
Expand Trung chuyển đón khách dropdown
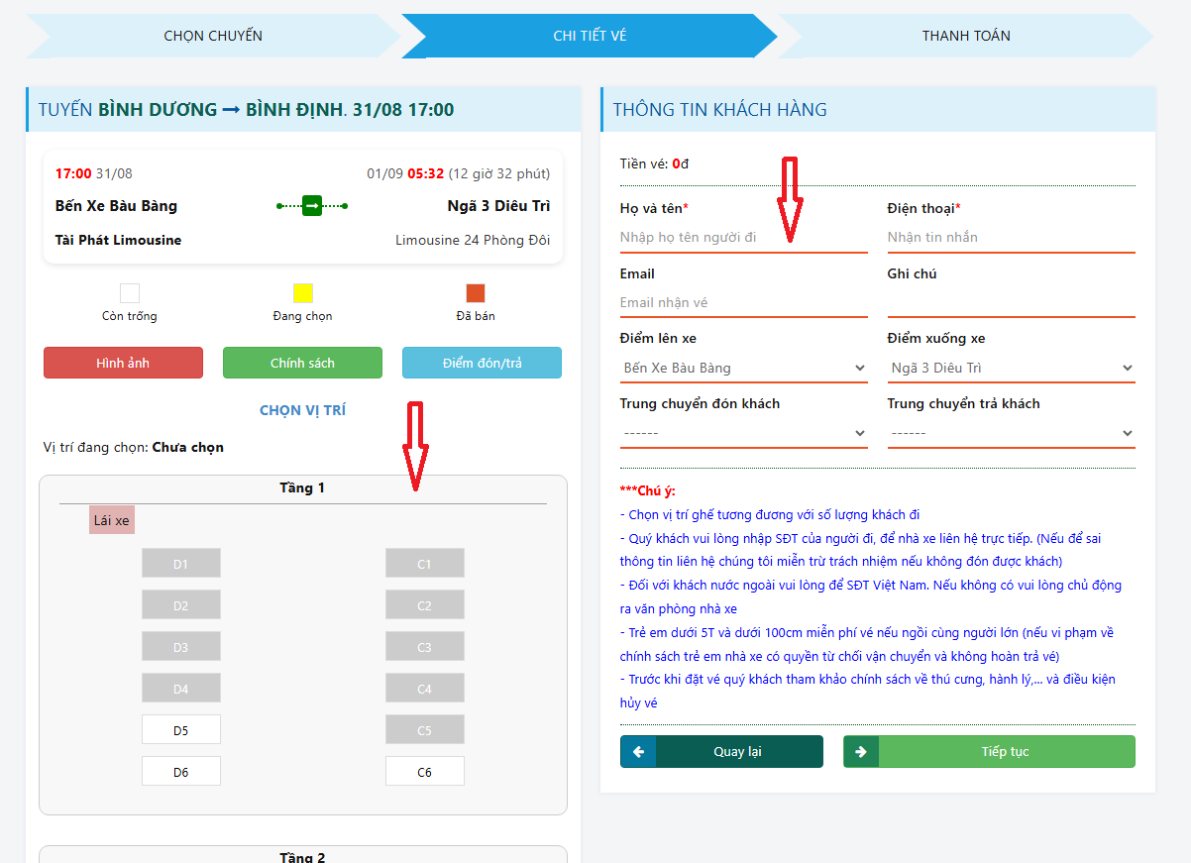tap(743, 434)
